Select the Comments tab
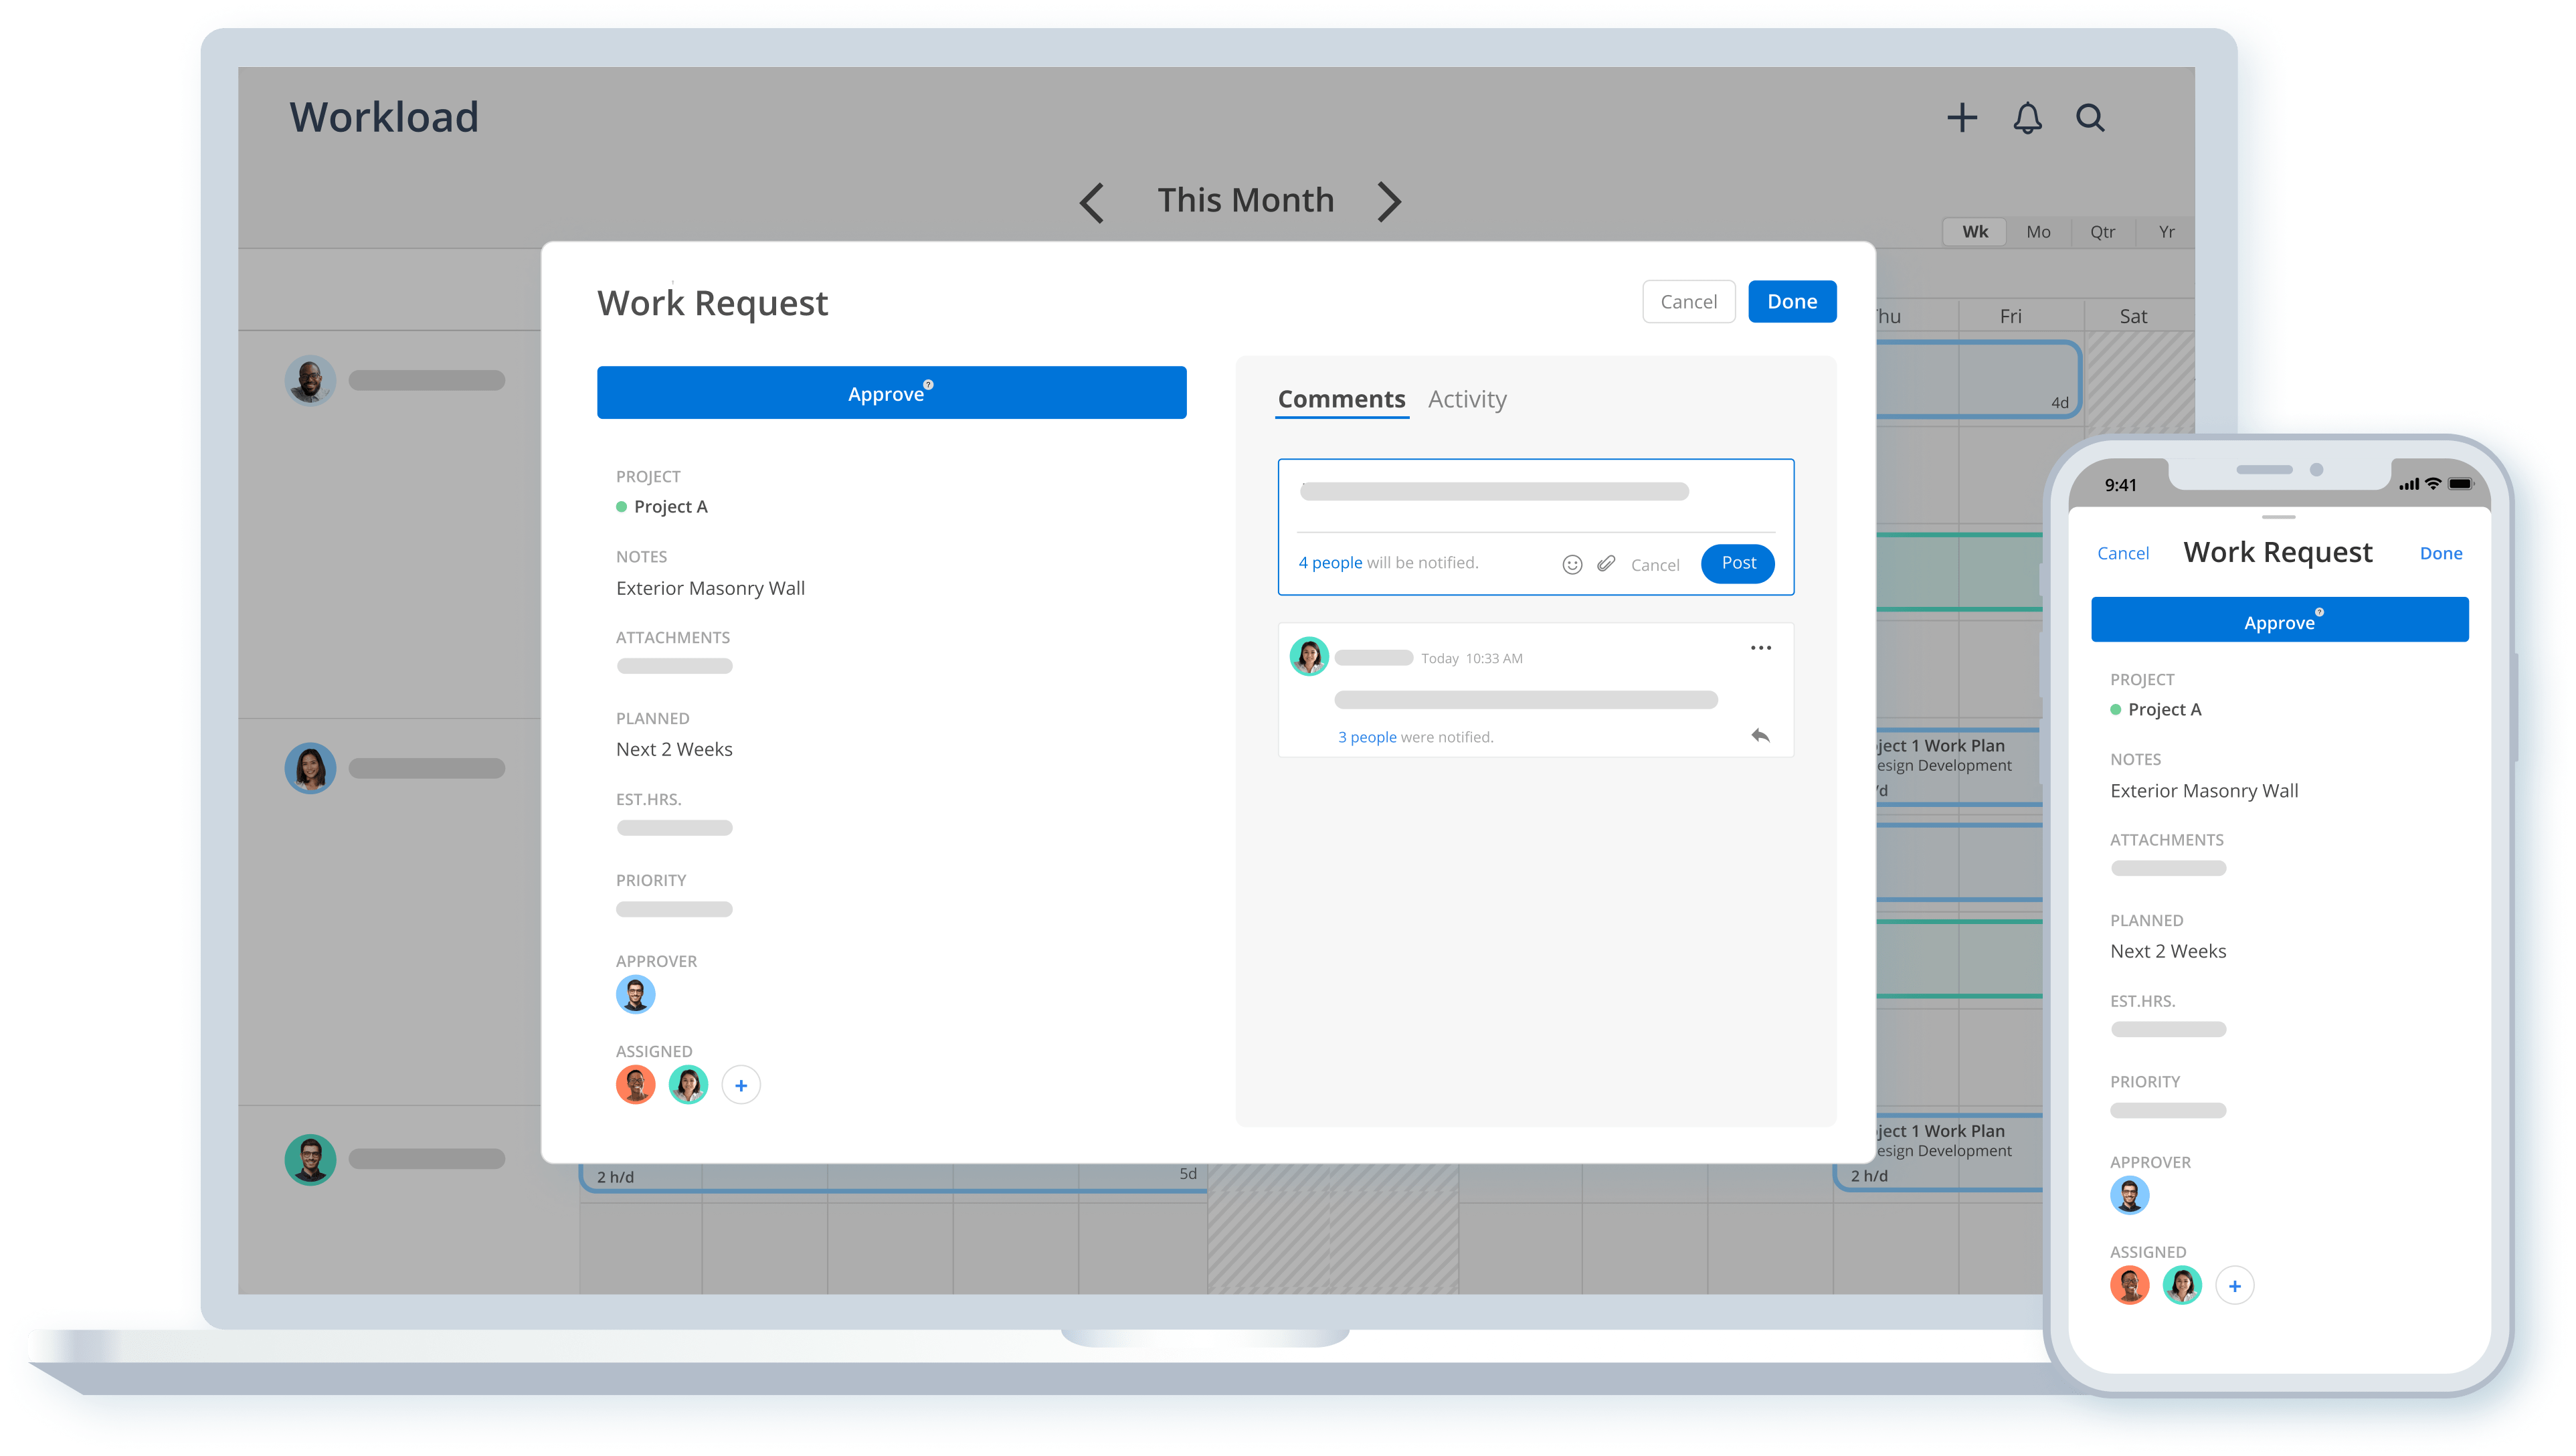2576x1456 pixels. 1341,399
